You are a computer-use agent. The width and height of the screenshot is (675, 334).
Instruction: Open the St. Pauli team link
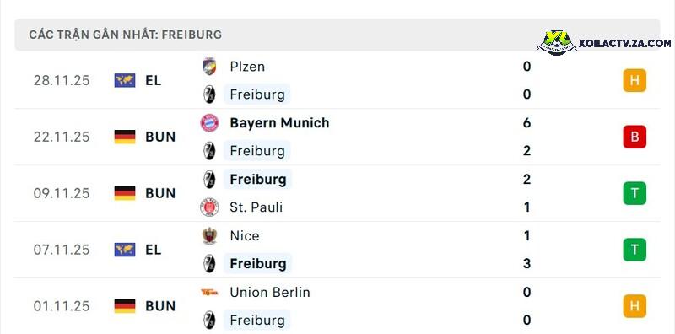(256, 207)
